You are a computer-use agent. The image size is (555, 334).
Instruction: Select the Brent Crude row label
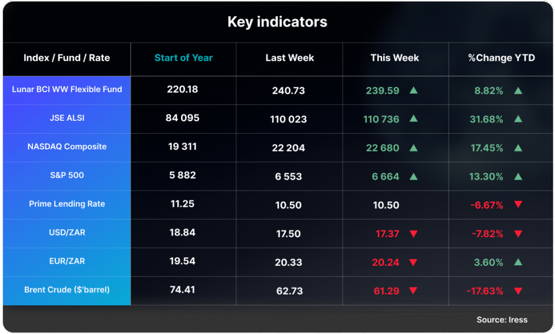pos(67,290)
